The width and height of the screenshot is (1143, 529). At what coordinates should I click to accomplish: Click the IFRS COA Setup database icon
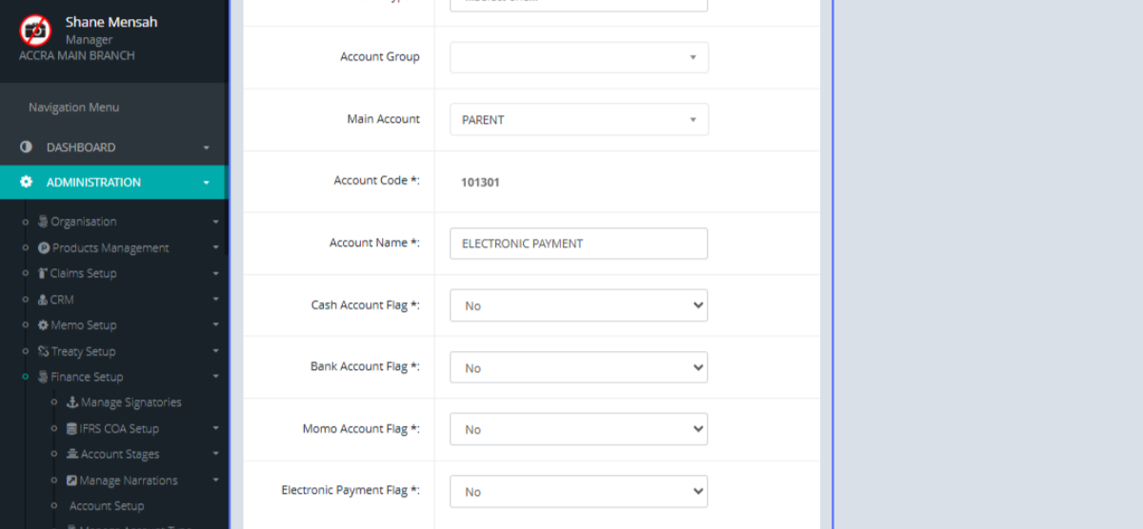pos(71,429)
